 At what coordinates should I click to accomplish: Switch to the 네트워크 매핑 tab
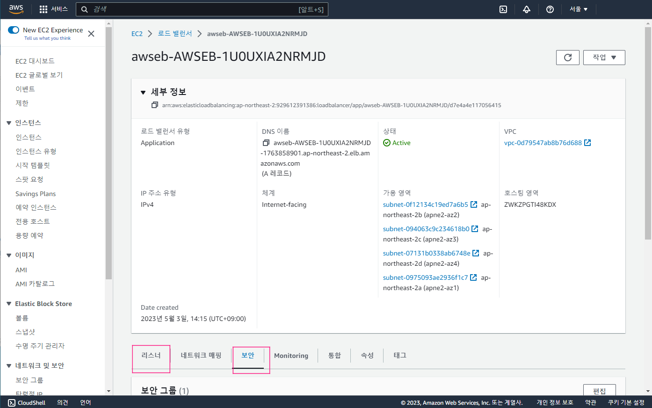201,356
